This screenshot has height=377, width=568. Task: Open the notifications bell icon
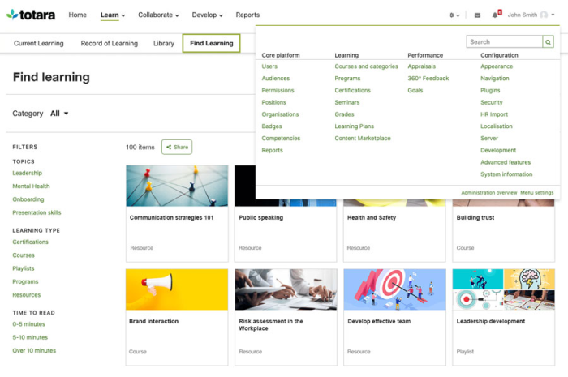click(x=494, y=15)
